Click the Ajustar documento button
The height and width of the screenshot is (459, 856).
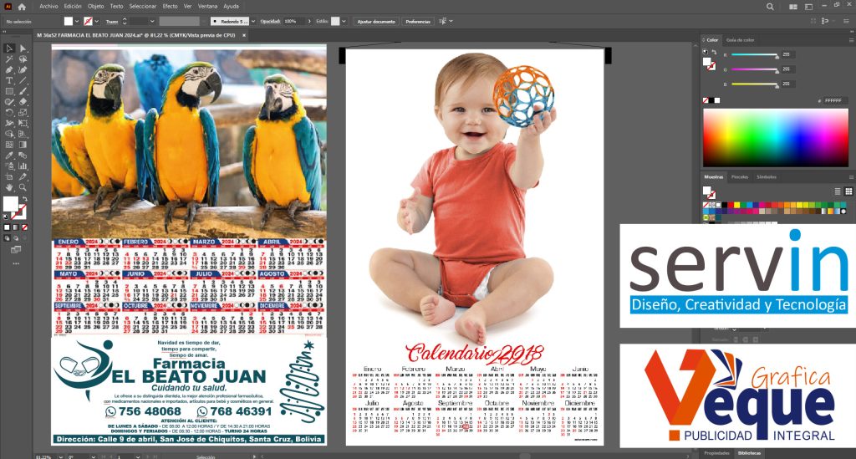click(x=376, y=20)
